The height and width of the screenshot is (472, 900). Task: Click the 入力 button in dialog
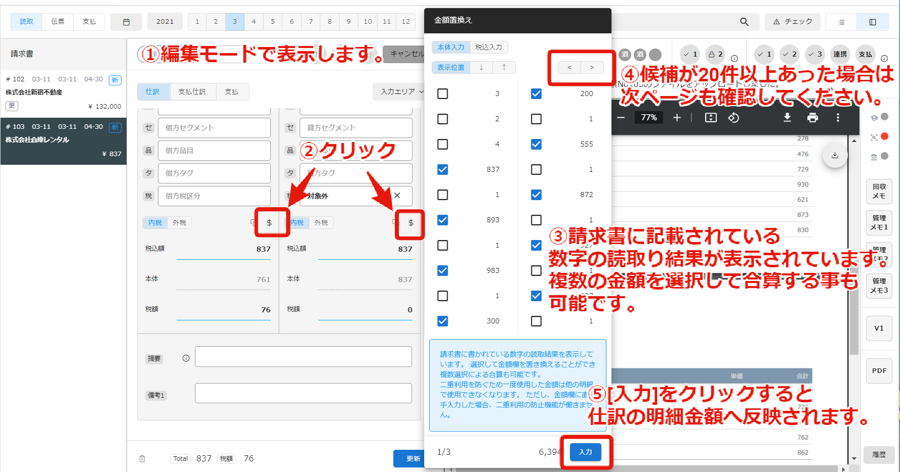click(586, 452)
